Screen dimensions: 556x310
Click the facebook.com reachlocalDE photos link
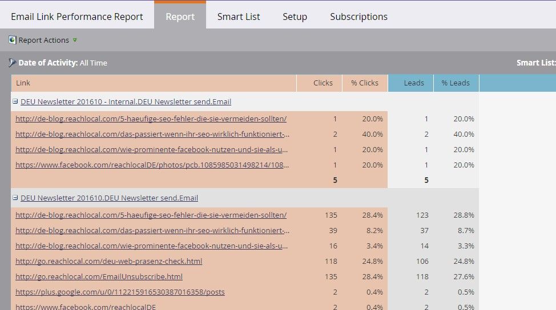click(x=152, y=165)
